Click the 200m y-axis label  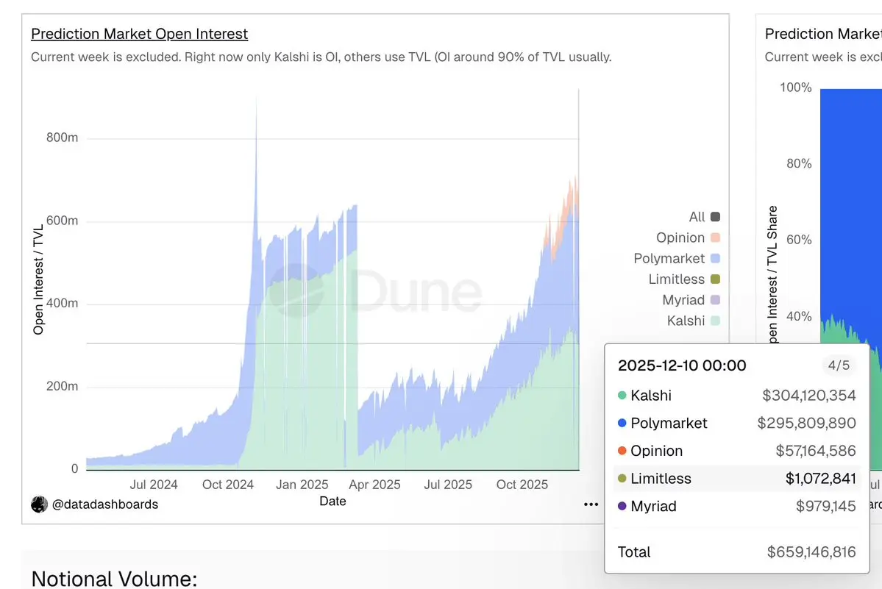coord(62,386)
